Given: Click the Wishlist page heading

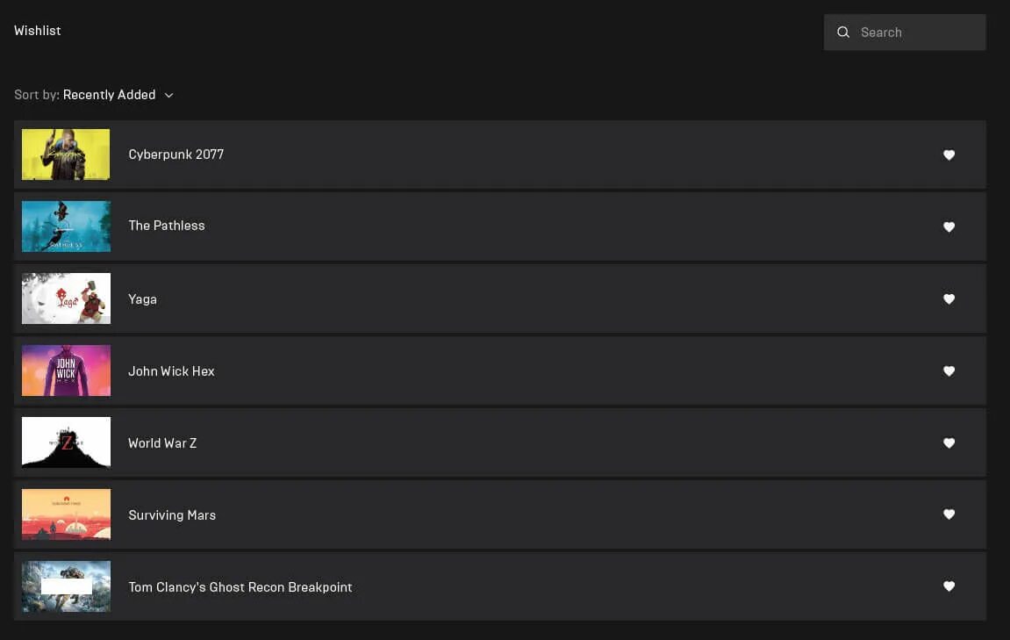Looking at the screenshot, I should click(38, 31).
